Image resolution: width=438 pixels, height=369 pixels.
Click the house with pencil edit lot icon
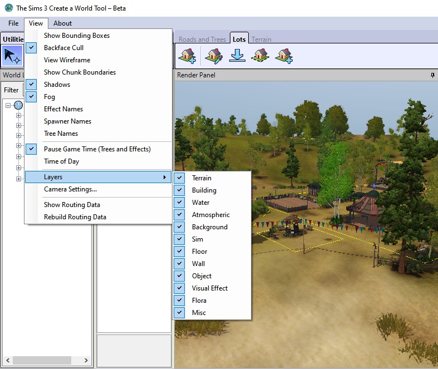[x=213, y=56]
